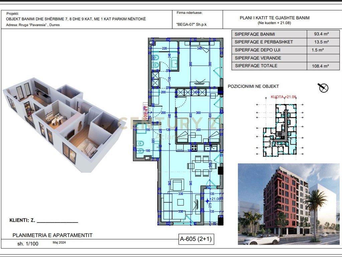Click the PLANI I KATIT TE GJASHTE heading
This screenshot has width=342, height=257.
coord(275,18)
